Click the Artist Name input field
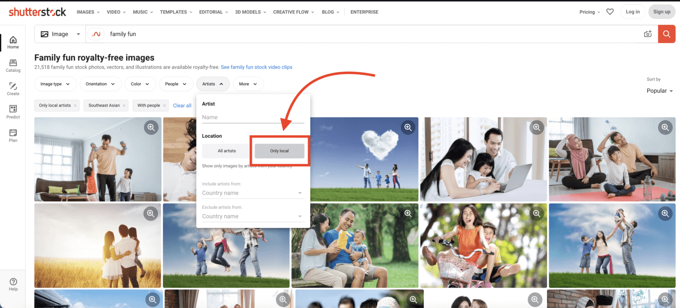The height and width of the screenshot is (308, 680). click(x=253, y=117)
